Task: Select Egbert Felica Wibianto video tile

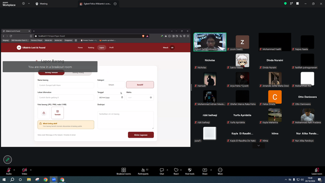Action: click(210, 42)
